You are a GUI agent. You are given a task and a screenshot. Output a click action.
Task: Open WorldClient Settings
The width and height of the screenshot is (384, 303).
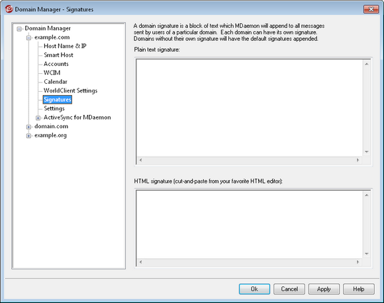click(71, 90)
